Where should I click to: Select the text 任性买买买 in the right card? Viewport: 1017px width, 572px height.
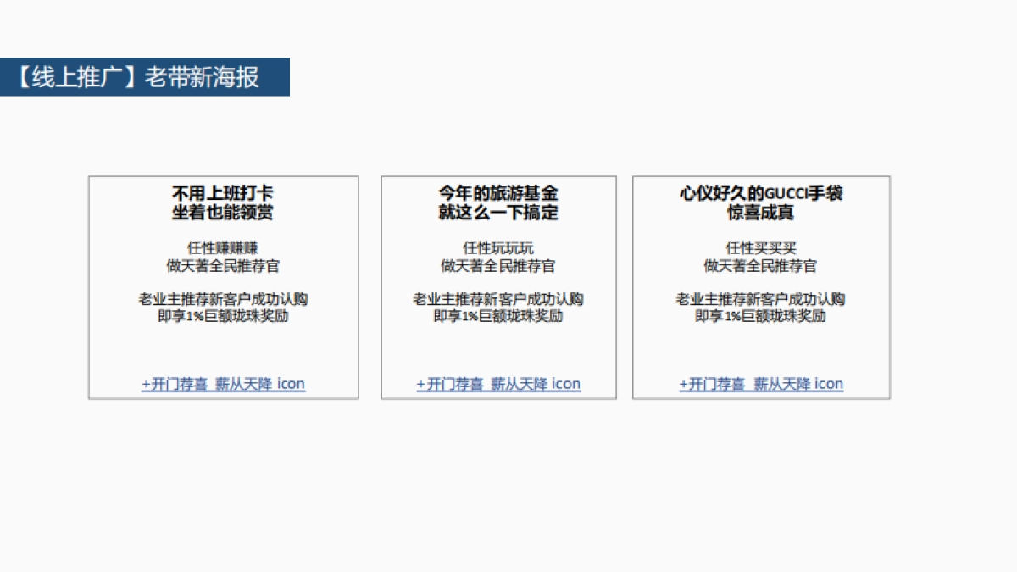(x=760, y=247)
